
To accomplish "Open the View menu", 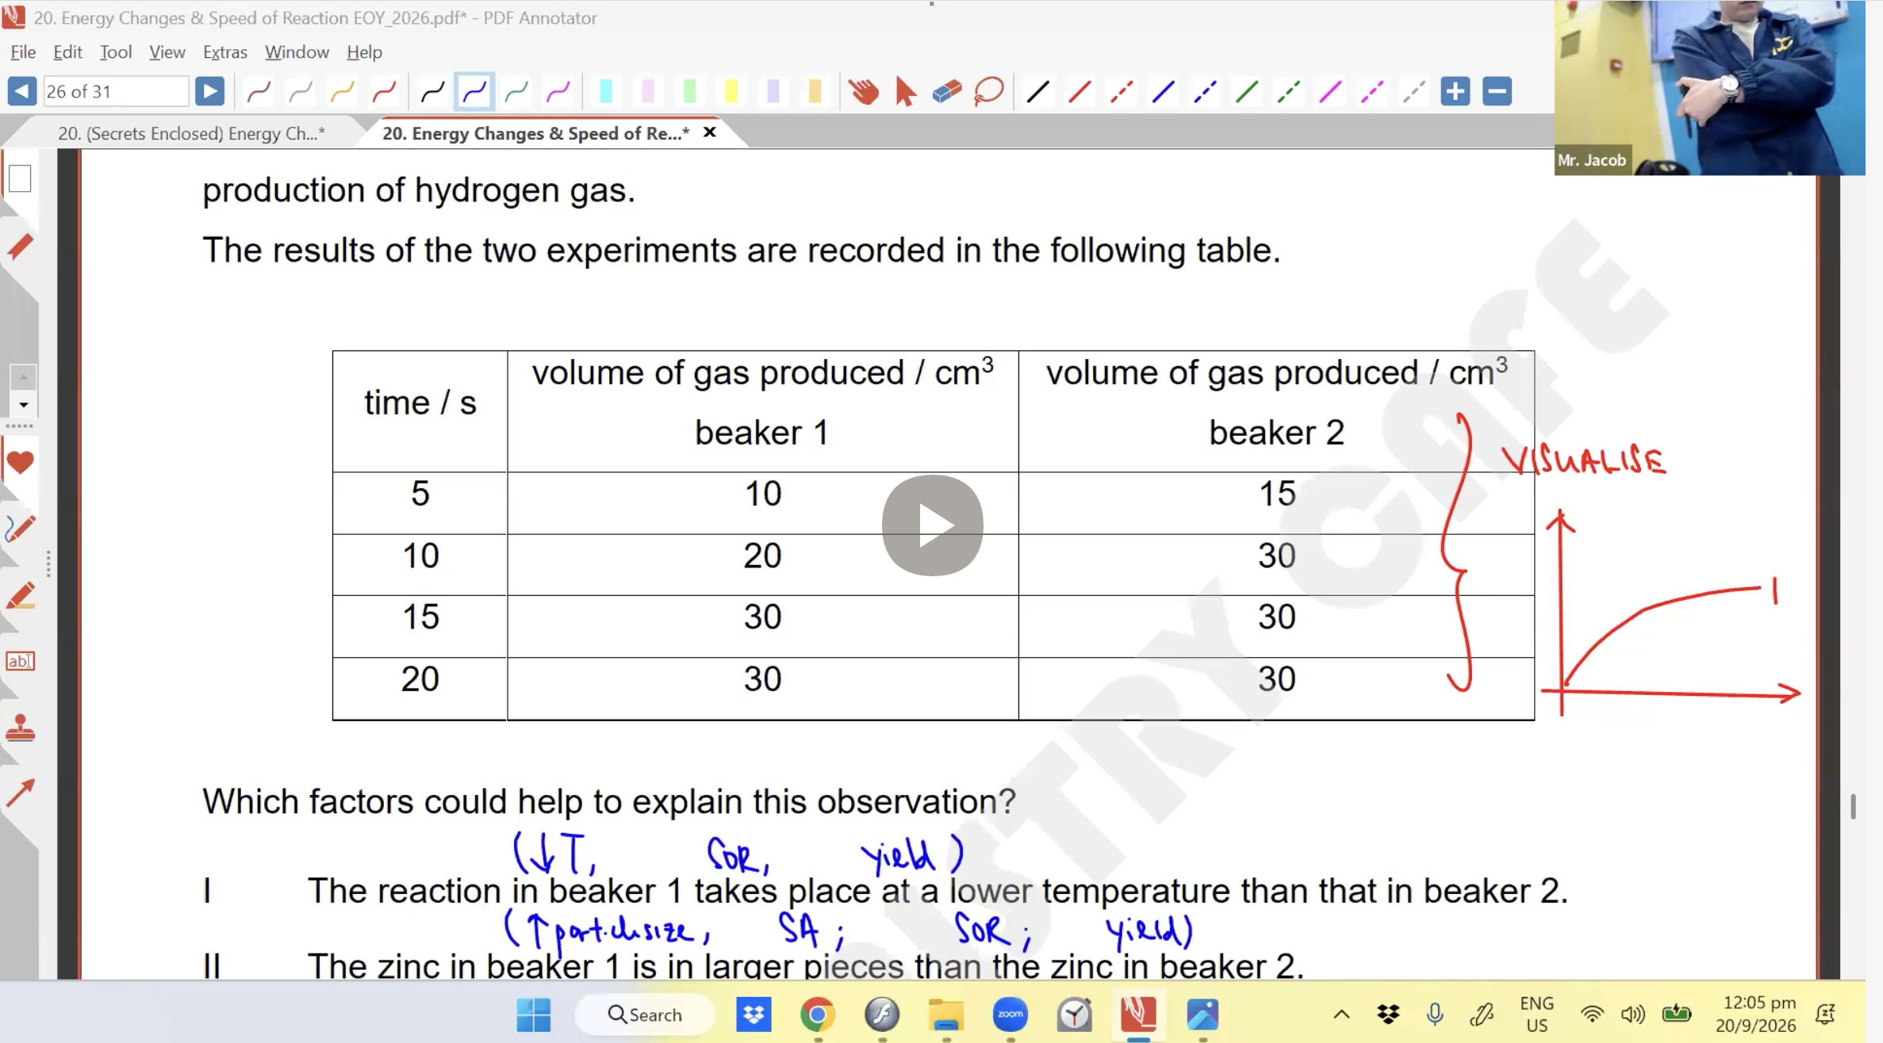I will tap(167, 52).
